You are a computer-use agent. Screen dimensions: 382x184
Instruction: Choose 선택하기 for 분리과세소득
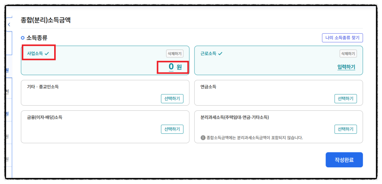pos(346,129)
